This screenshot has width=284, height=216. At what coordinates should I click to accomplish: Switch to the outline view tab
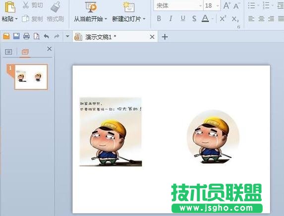coord(8,52)
